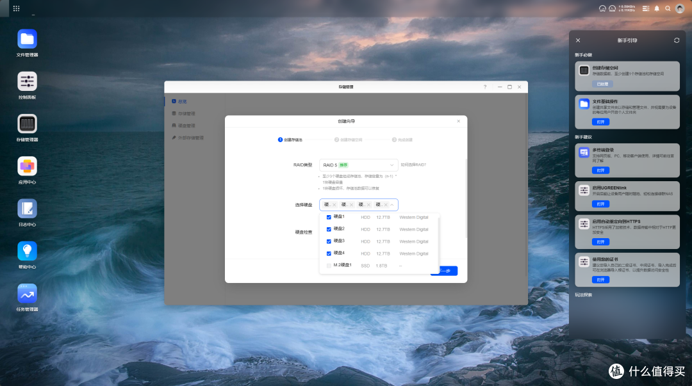Click the 创建存储空间 guide card icon
The height and width of the screenshot is (386, 692).
click(584, 70)
